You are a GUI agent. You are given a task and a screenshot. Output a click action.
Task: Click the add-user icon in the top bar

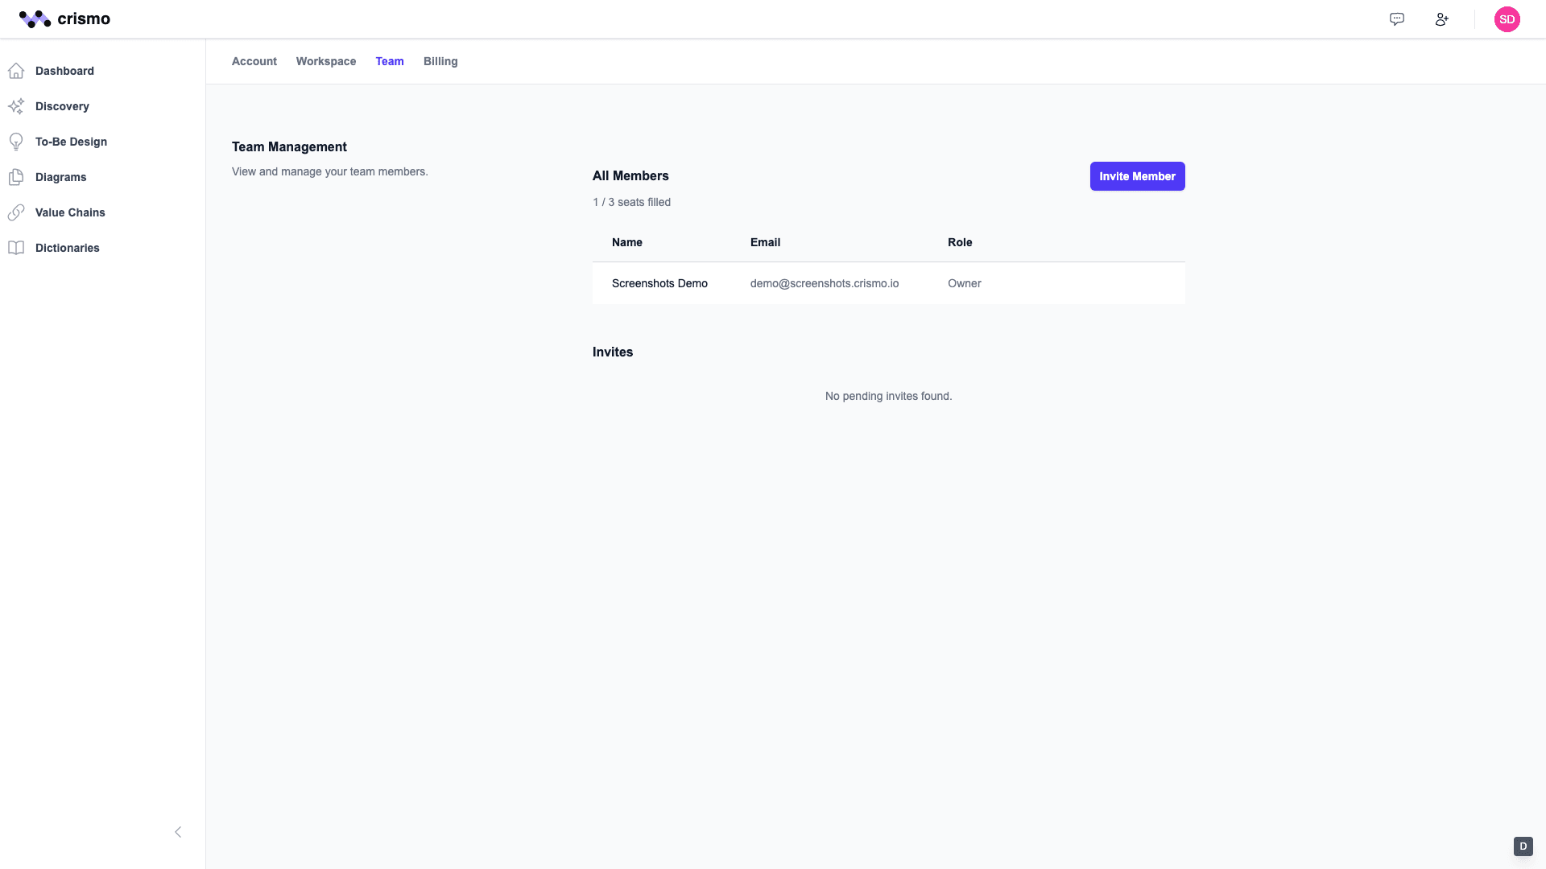pyautogui.click(x=1442, y=19)
